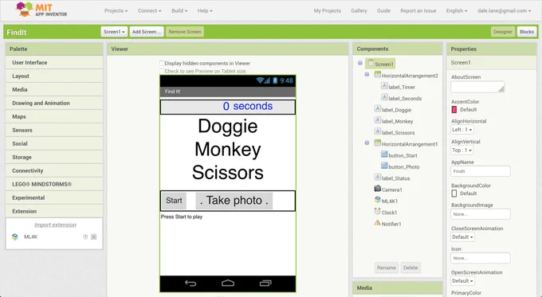Click the Icon None field
This screenshot has width=542, height=297.
pos(481,258)
